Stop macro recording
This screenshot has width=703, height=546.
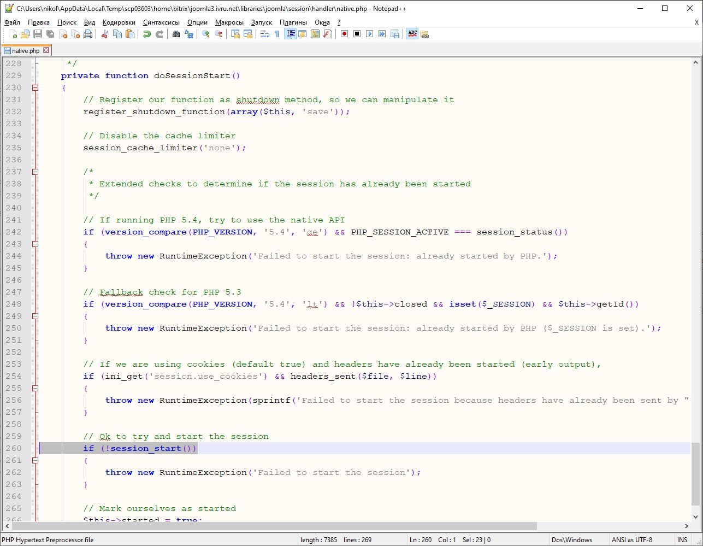coord(357,34)
